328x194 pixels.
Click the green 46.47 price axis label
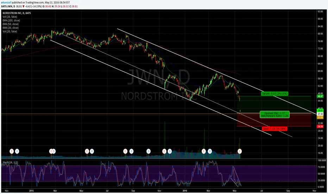tap(320, 96)
